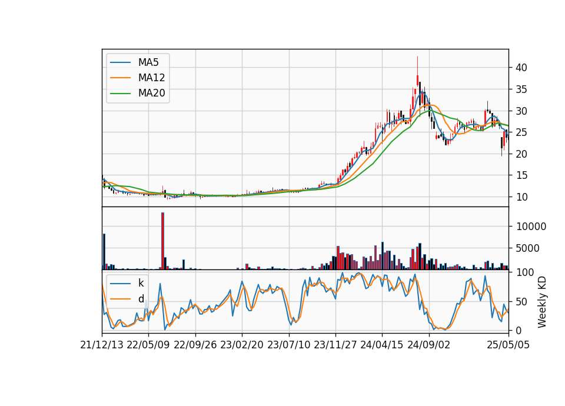This screenshot has width=565, height=406.
Task: Click the MA12 legend label
Action: click(151, 78)
